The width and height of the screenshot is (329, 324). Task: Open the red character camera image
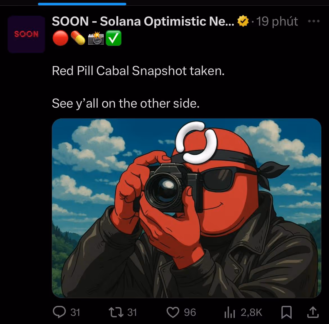186,208
